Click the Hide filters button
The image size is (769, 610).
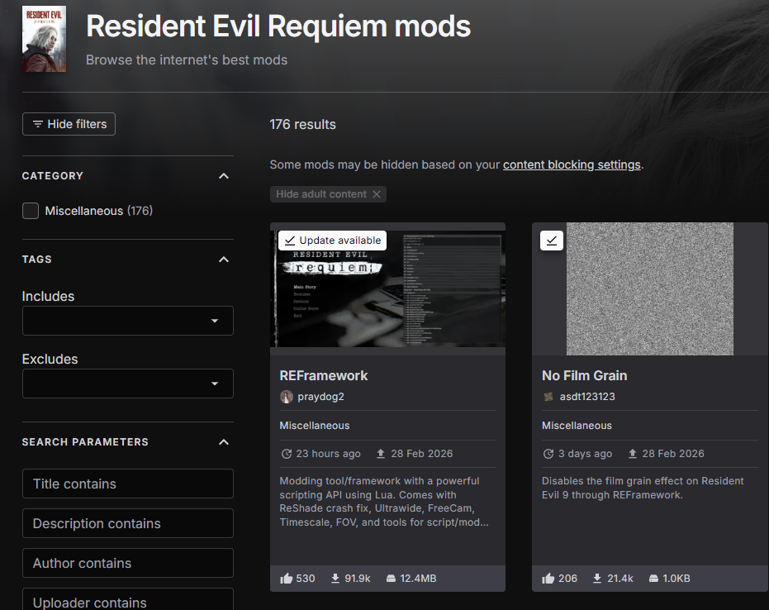(69, 124)
